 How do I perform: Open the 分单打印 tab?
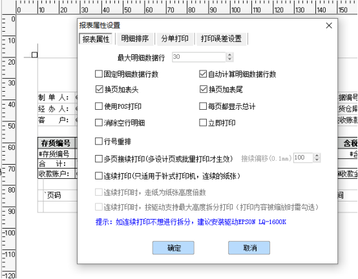pos(174,39)
